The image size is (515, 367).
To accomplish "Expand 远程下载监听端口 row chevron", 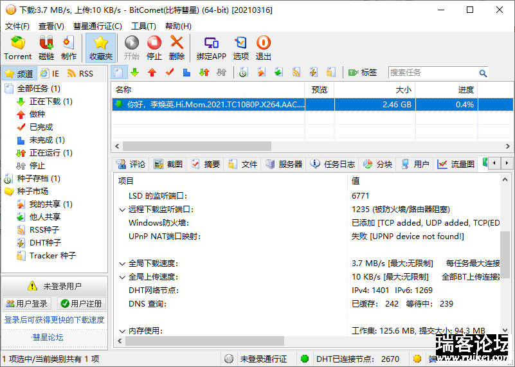I will (122, 210).
